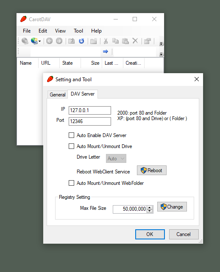This screenshot has width=220, height=272.
Task: Sort by the URL column header
Action: tap(49, 63)
